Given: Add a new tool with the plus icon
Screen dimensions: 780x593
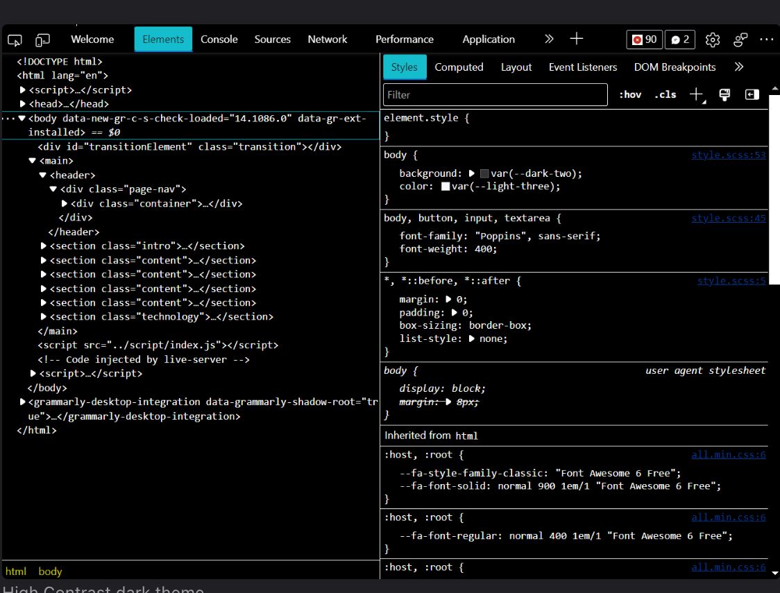Looking at the screenshot, I should point(577,39).
